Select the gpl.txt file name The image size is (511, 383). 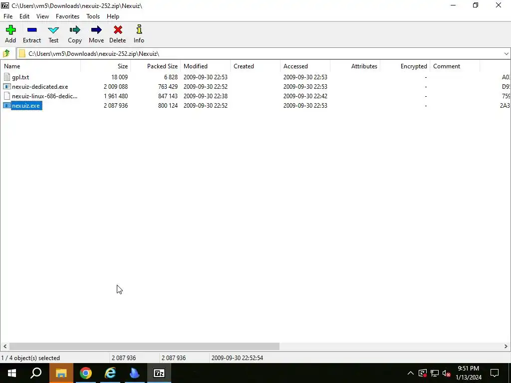tap(20, 77)
